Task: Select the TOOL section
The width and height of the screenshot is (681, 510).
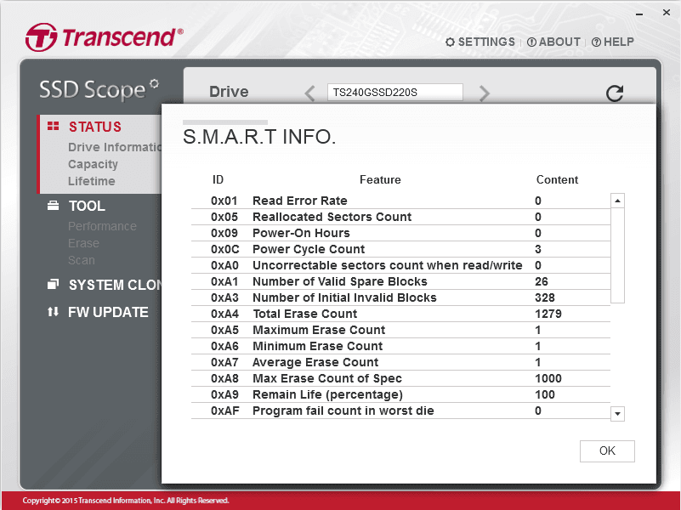Action: click(87, 206)
